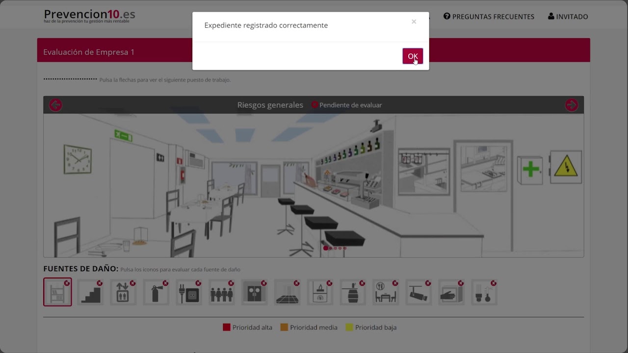The height and width of the screenshot is (353, 628).
Task: Select the stairs hazard icon
Action: (90, 292)
